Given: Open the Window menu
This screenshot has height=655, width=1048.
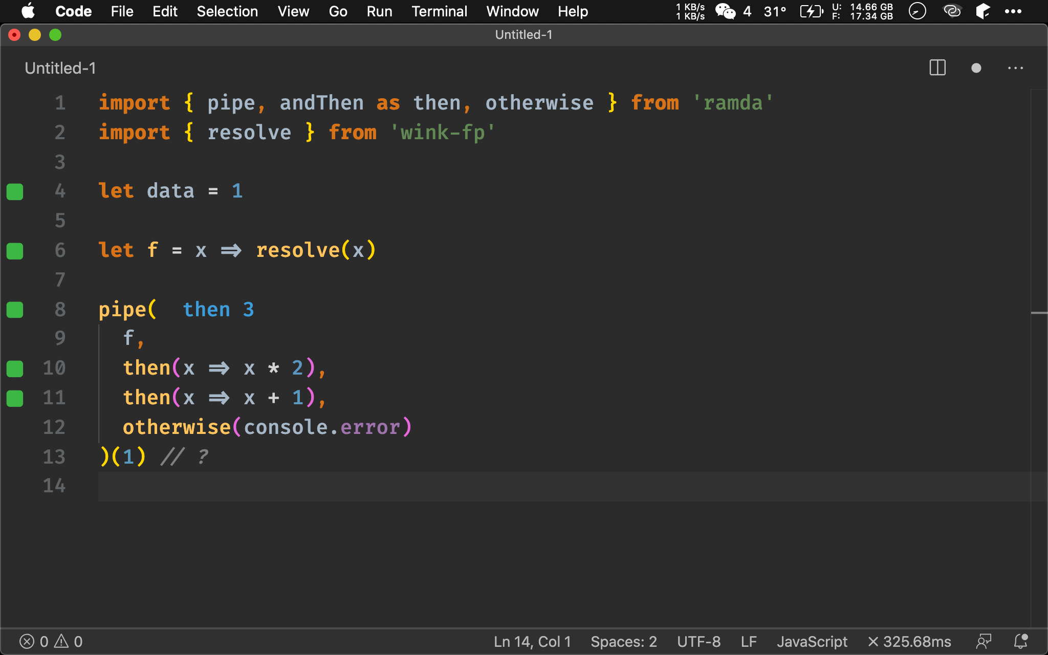Looking at the screenshot, I should 512,11.
